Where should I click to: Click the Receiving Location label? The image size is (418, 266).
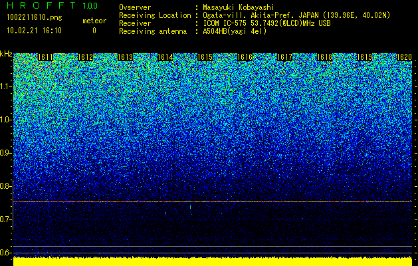click(155, 15)
